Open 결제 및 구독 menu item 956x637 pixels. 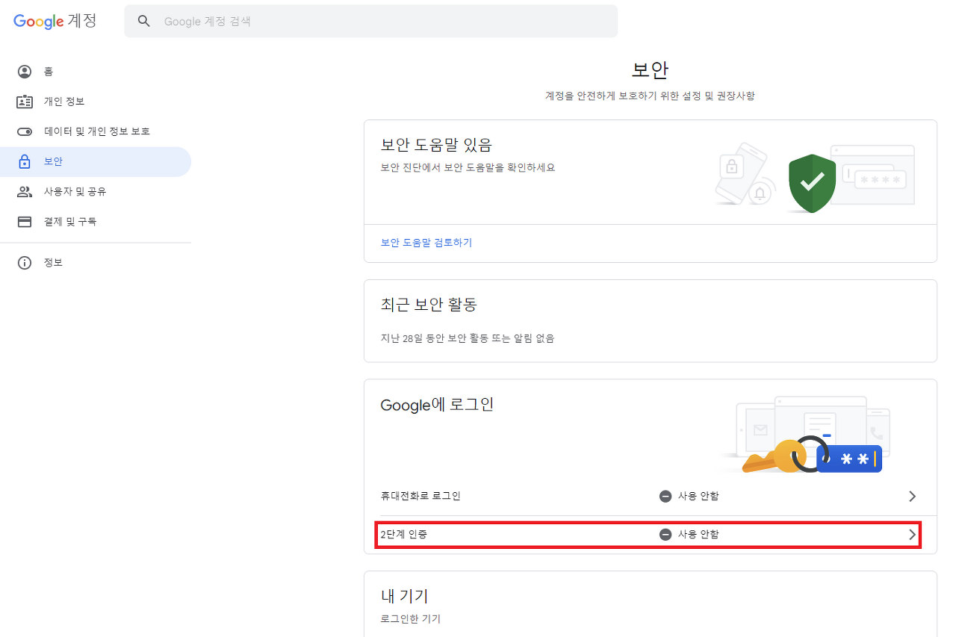point(96,222)
